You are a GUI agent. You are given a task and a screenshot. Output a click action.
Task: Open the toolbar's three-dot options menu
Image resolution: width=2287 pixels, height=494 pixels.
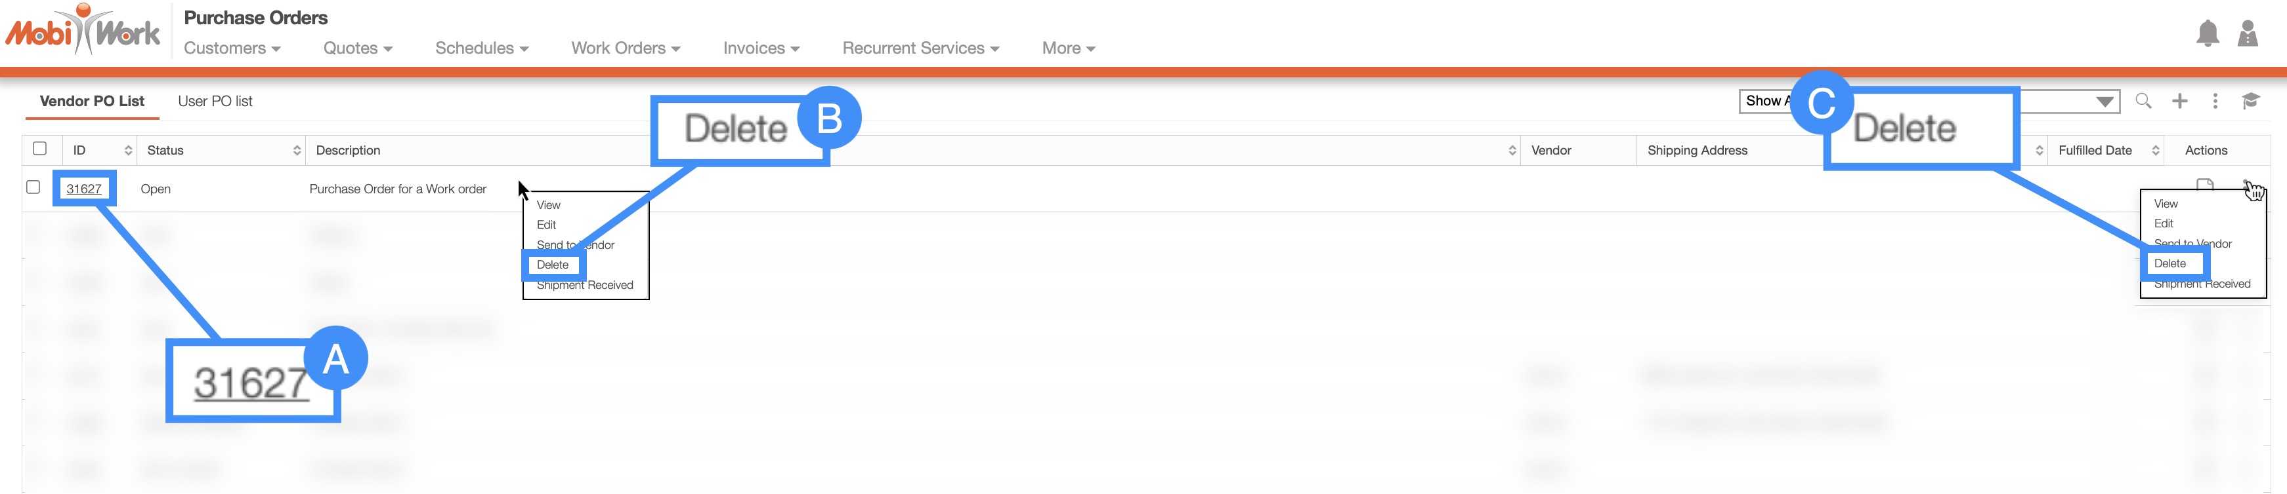click(x=2215, y=101)
